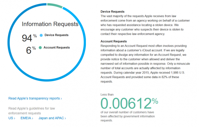The height and width of the screenshot is (127, 199).
Task: Select the green segment of the donut chart
Action: pyautogui.click(x=55, y=5)
